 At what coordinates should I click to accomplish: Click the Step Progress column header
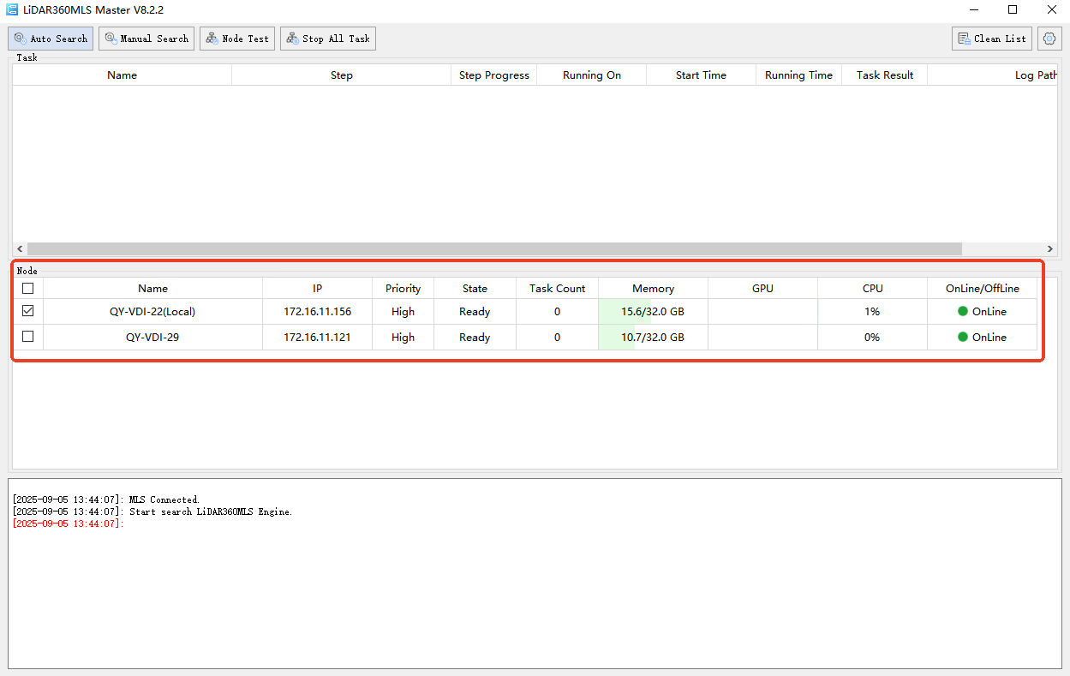tap(493, 75)
